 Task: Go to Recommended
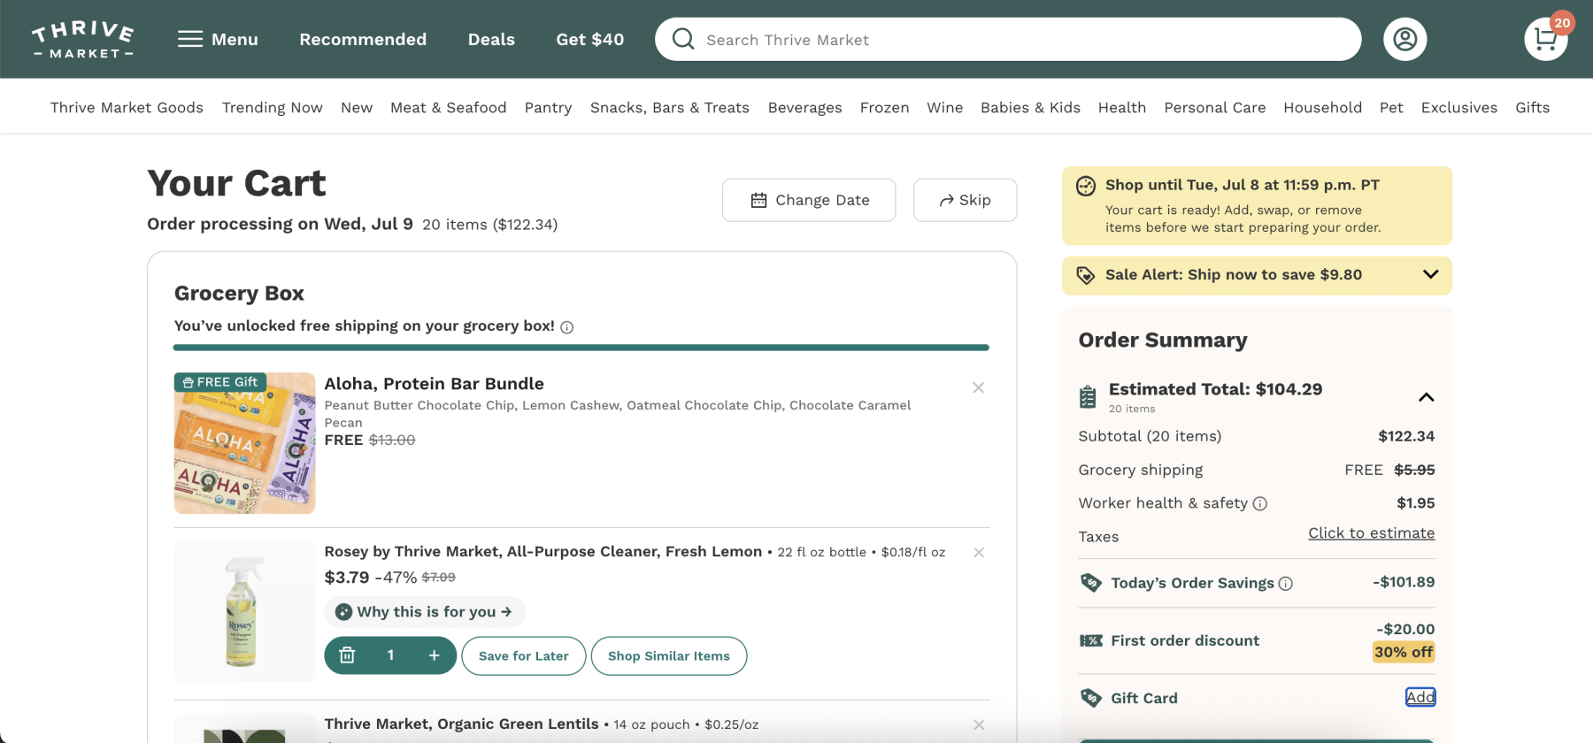pos(363,39)
